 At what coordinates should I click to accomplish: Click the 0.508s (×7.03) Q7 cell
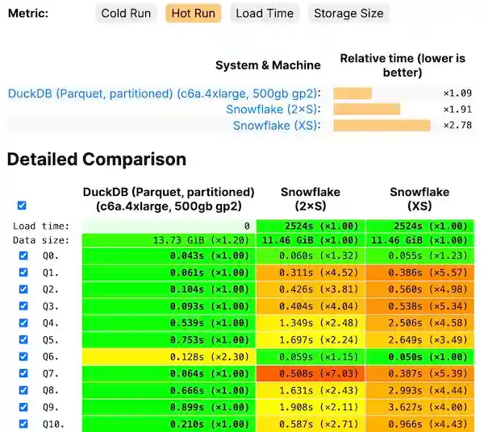(311, 373)
